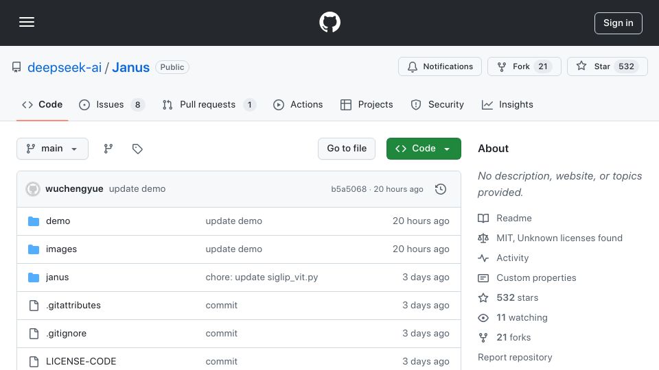Viewport: 659px width, 370px height.
Task: Click the LICENSE-CODE file icon
Action: pyautogui.click(x=34, y=361)
